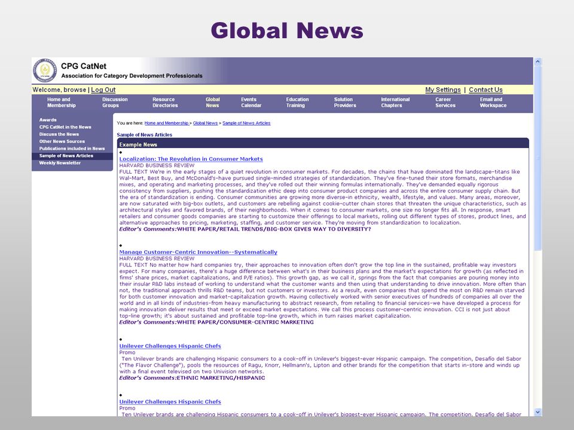Click the 'You are here:' label

point(130,123)
